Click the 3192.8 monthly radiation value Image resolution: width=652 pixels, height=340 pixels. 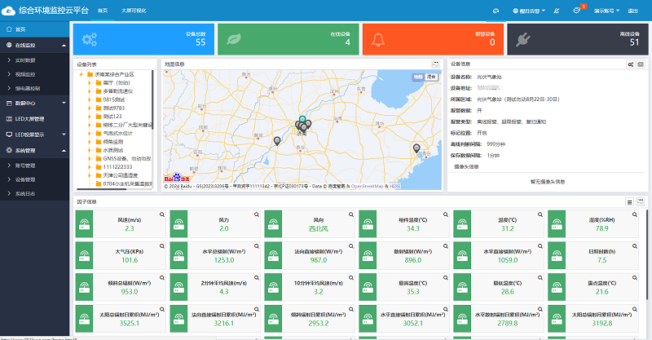601,324
